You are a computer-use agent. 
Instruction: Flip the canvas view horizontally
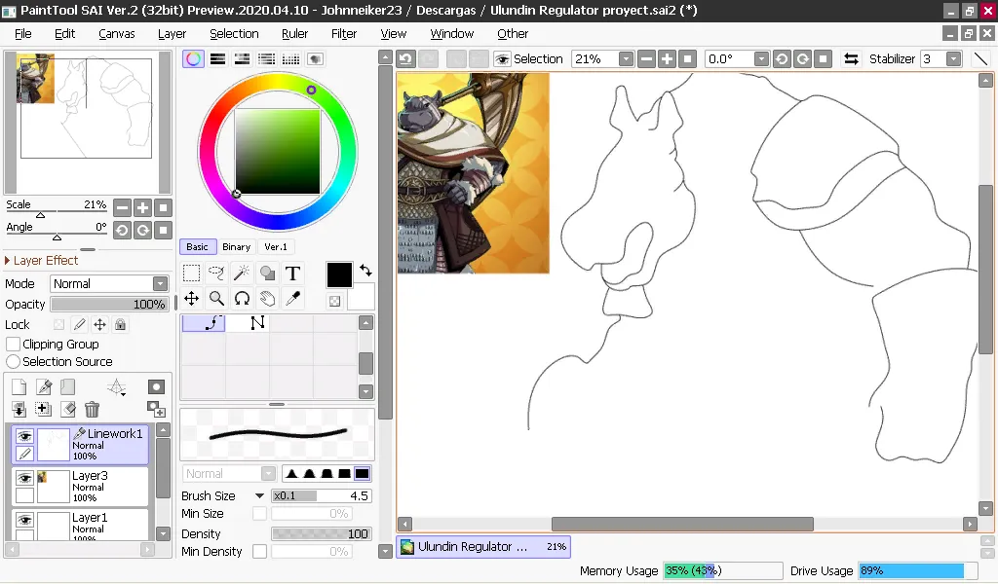pos(851,59)
